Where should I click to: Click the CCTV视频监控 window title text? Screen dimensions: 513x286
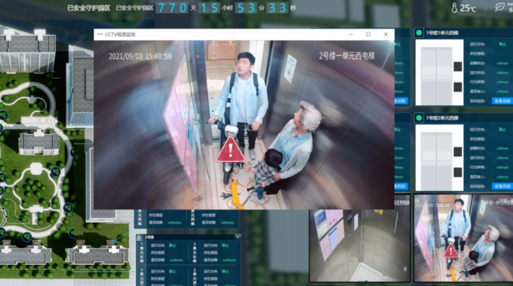tap(120, 35)
